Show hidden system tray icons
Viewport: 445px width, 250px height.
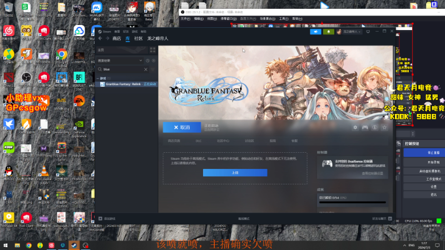[404, 245]
